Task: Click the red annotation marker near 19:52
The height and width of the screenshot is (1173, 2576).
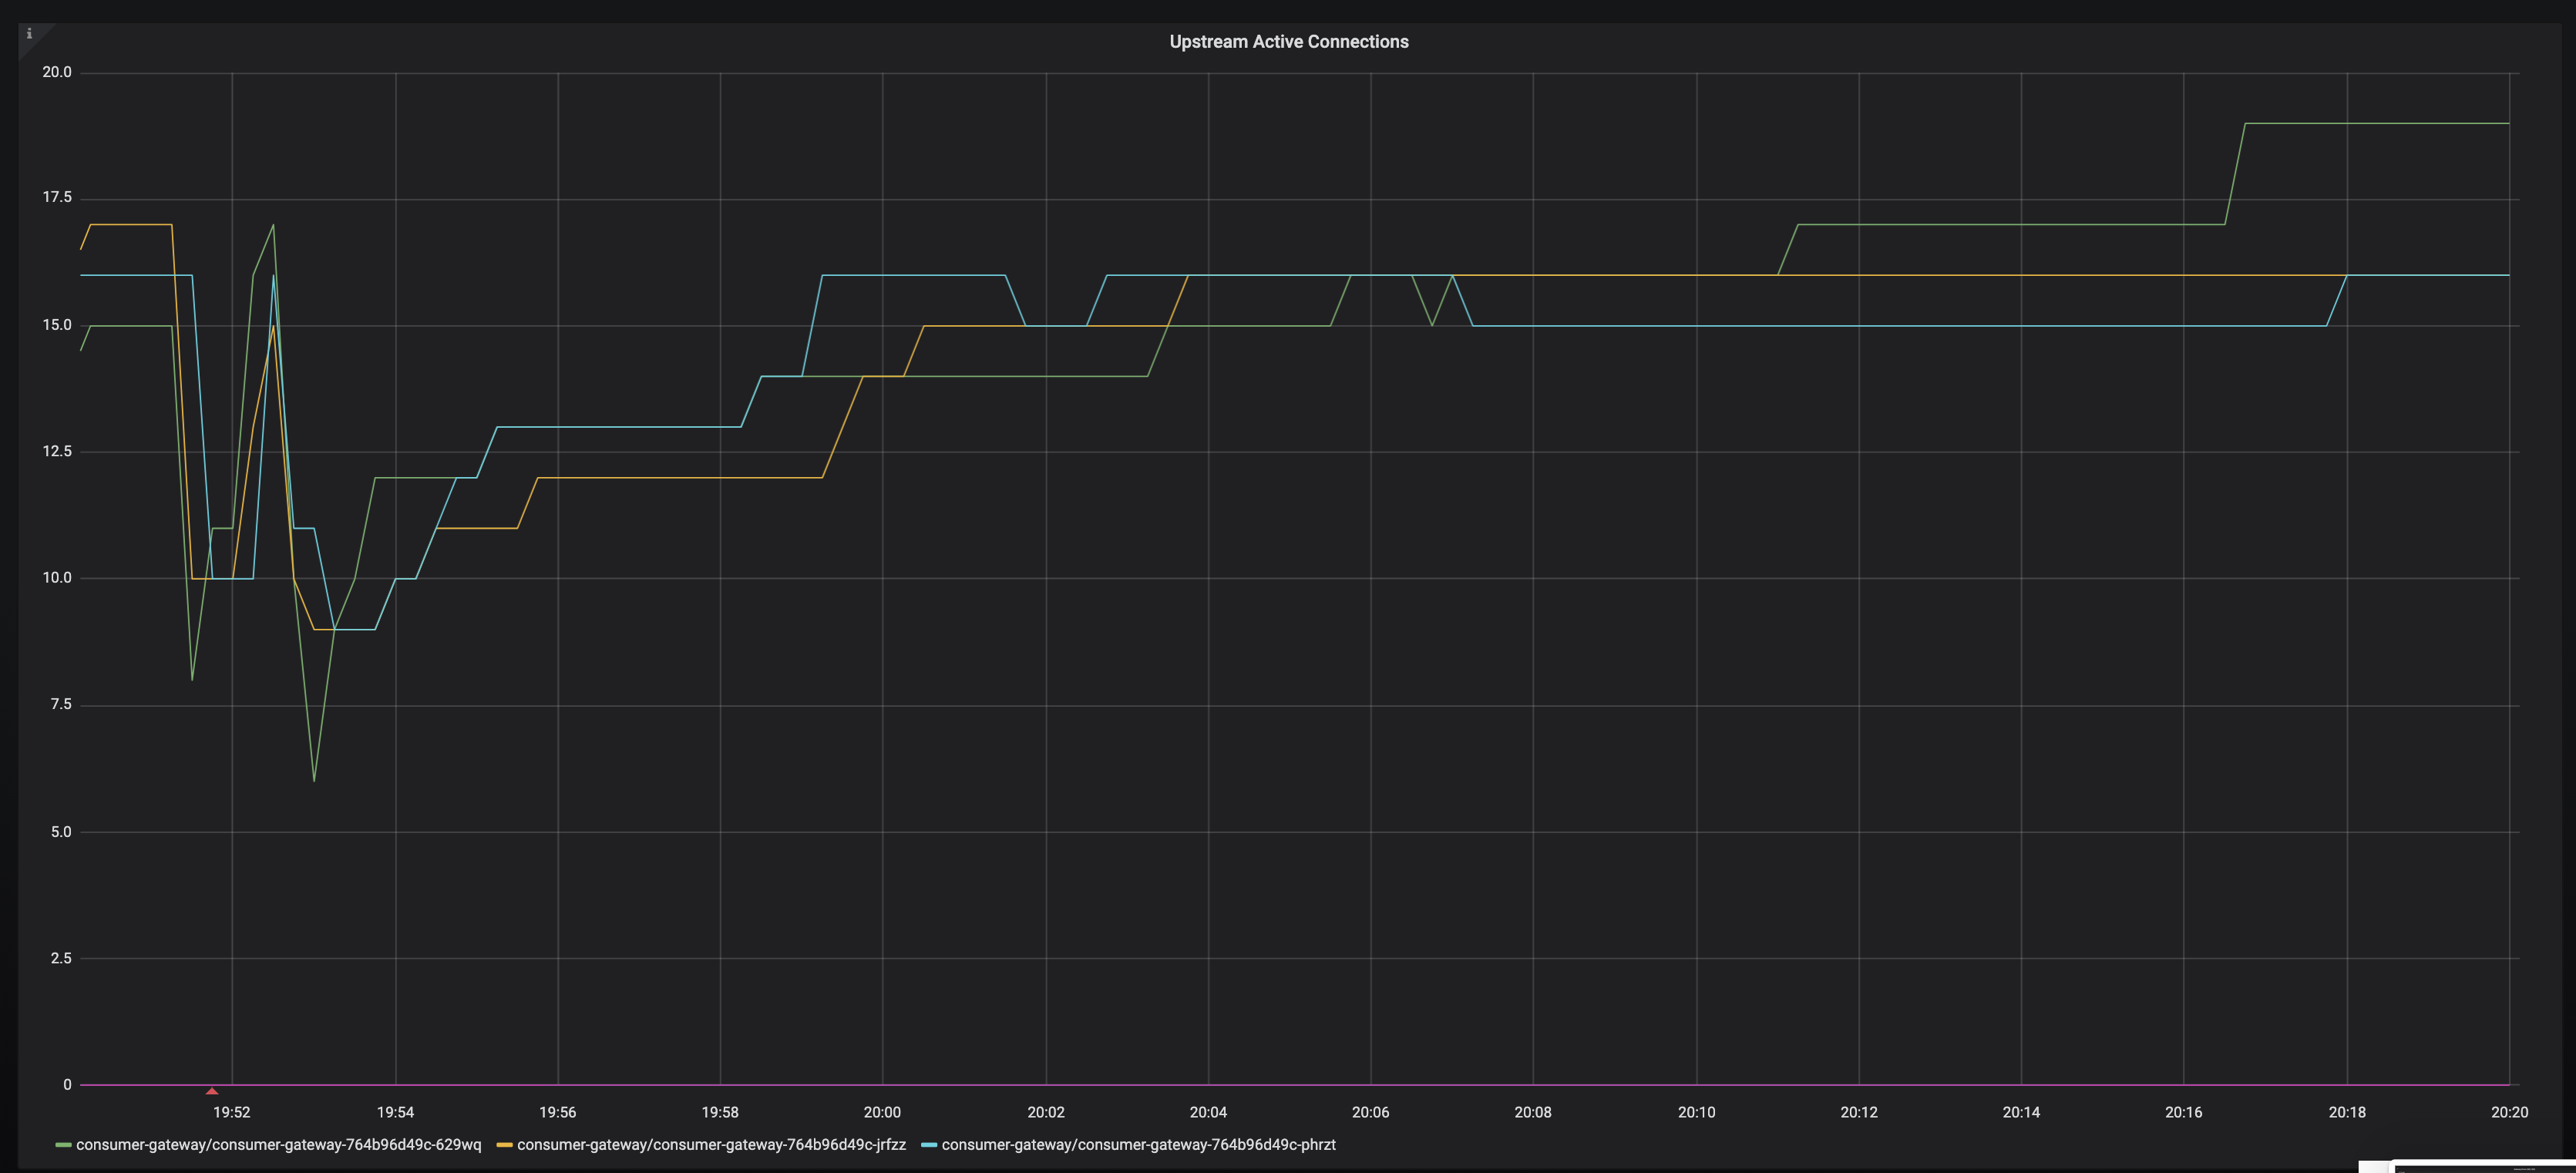Action: tap(211, 1091)
